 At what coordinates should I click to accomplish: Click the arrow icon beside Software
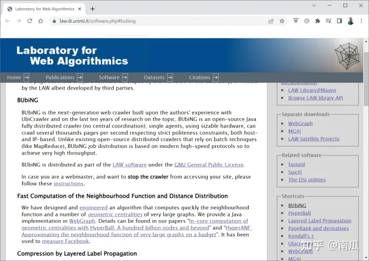click(125, 77)
